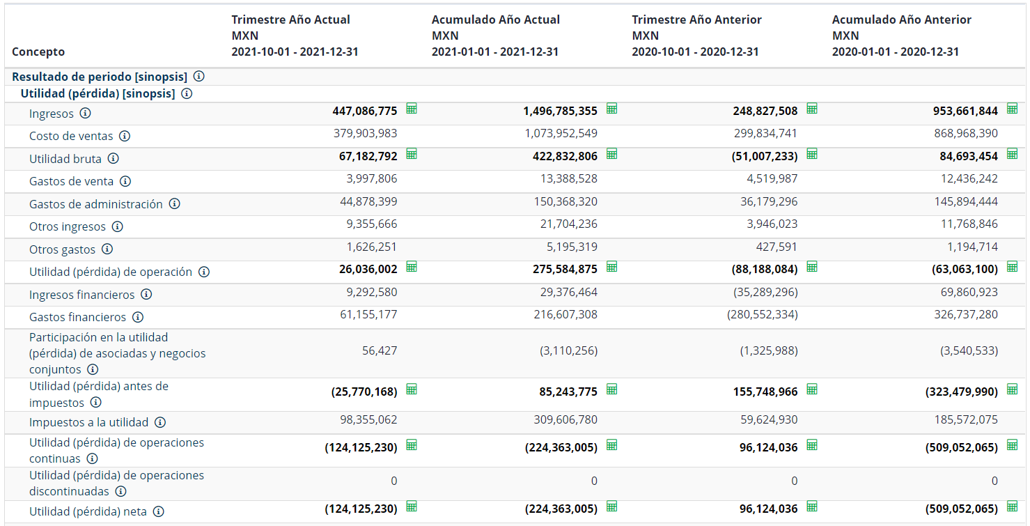Click the Gastos de administración row label

tap(96, 204)
